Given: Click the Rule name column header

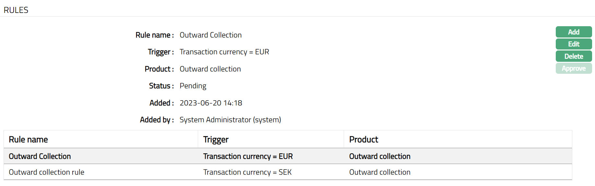Looking at the screenshot, I should click(29, 139).
